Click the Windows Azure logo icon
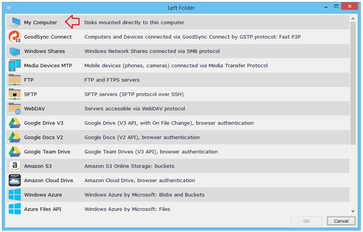Screen dimensions: 363x232 point(15,195)
